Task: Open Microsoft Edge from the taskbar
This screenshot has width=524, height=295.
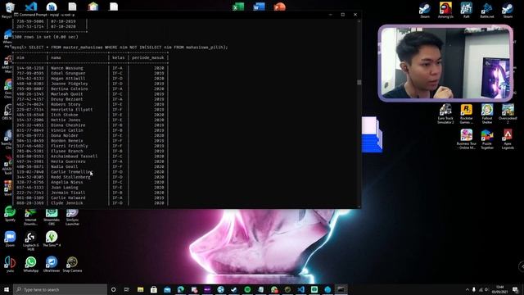Action: click(x=180, y=289)
